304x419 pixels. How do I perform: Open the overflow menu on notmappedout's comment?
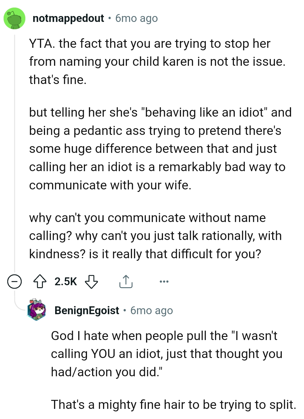click(x=164, y=282)
